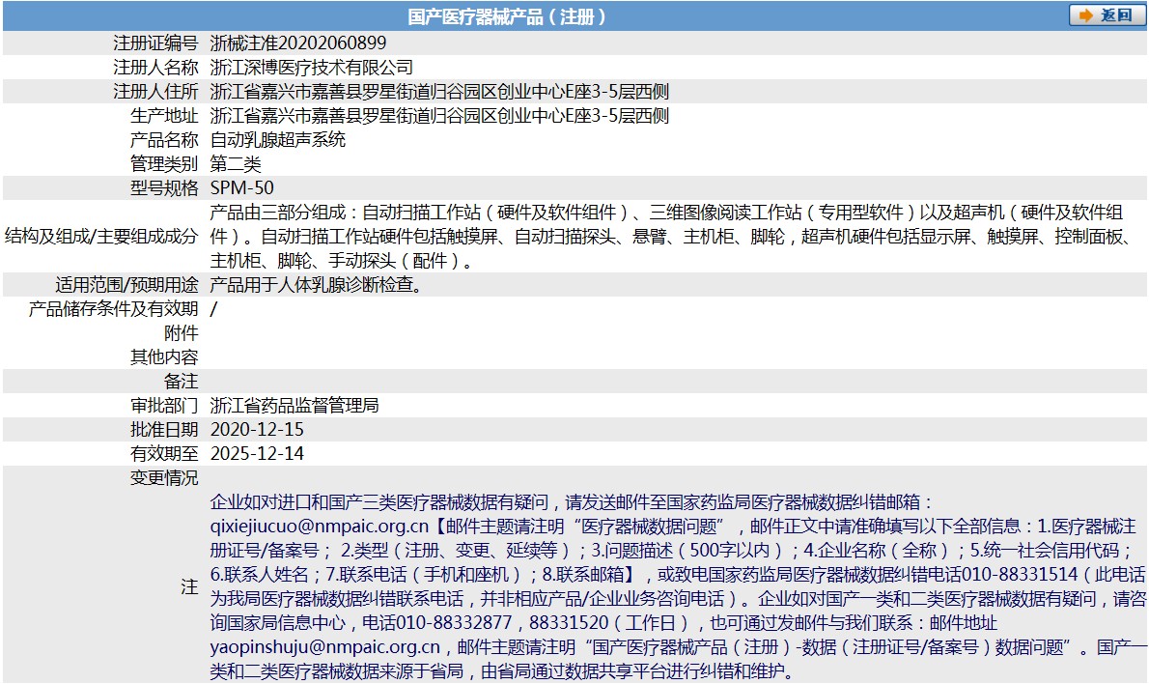The width and height of the screenshot is (1149, 684).
Task: Click the 结构及组成/主要组成成分 label
Action: [101, 236]
